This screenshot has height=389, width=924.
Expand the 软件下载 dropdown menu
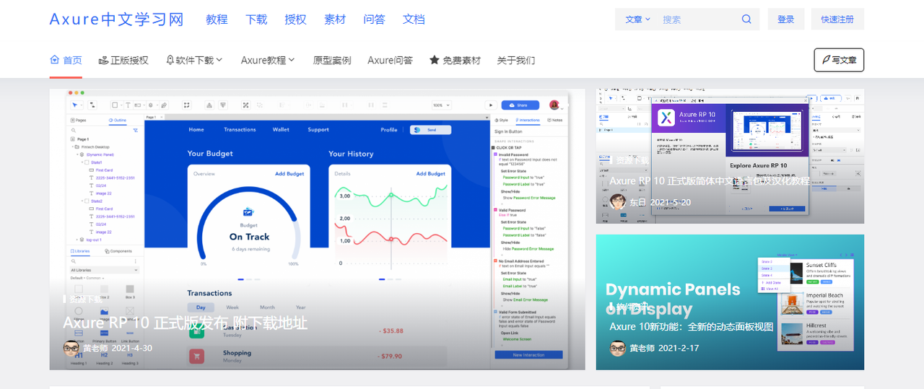point(194,60)
